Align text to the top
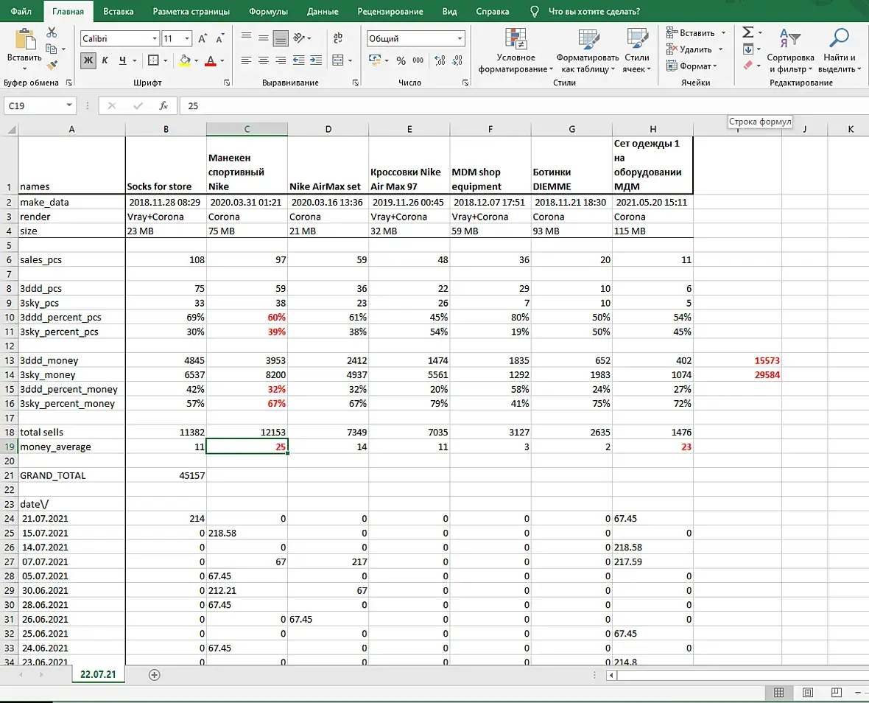The height and width of the screenshot is (703, 869). 246,38
